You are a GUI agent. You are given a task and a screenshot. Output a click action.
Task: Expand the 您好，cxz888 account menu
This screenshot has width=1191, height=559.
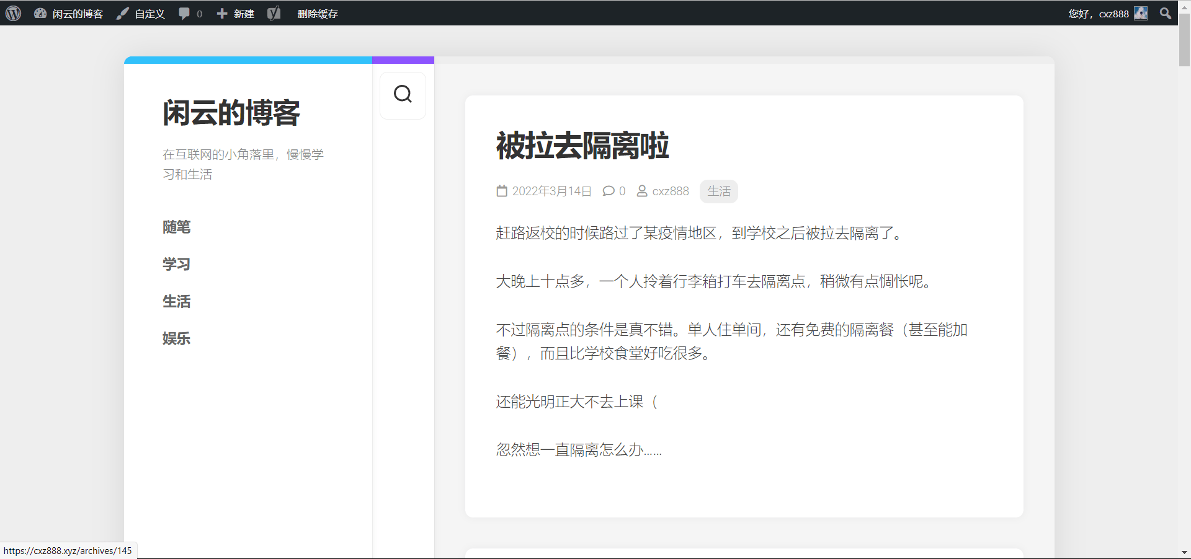(x=1098, y=13)
